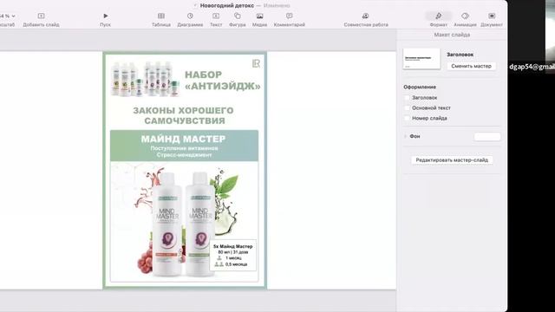
Task: Open the Фигура shapes icon
Action: (x=237, y=16)
